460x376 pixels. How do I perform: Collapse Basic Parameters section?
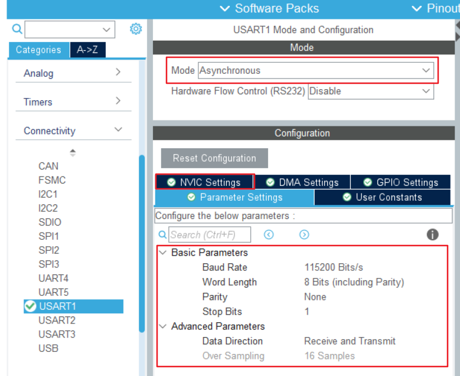[163, 252]
